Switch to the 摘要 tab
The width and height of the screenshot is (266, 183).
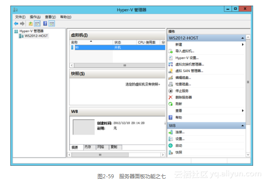(76, 147)
